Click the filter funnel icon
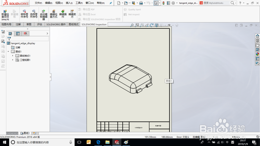 click(x=9, y=39)
